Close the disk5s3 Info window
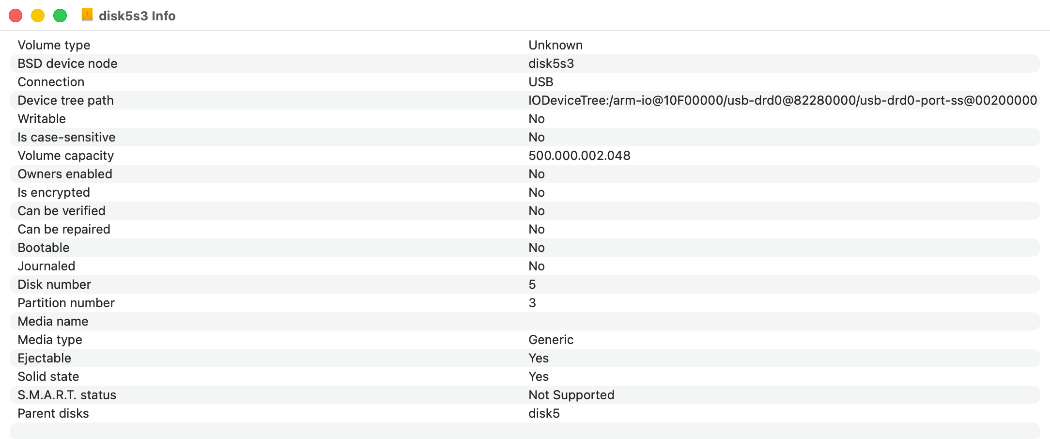Screen dimensions: 1050x439 15,16
